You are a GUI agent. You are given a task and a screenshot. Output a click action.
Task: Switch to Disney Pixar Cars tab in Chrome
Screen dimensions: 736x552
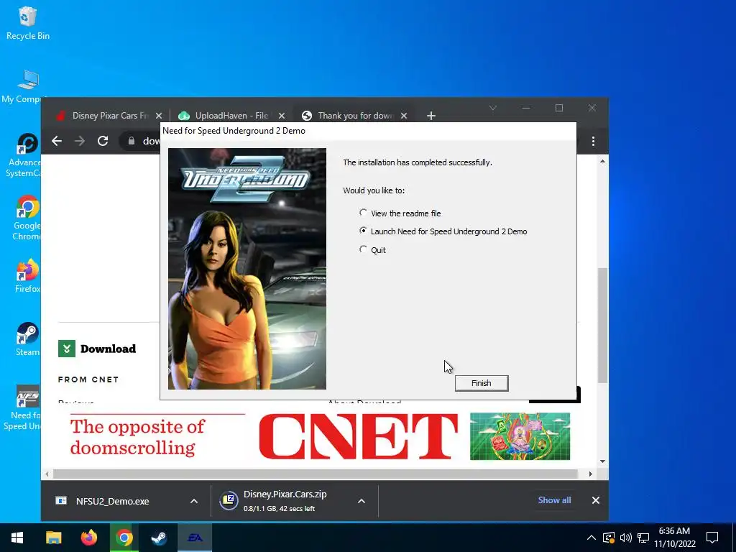[109, 116]
